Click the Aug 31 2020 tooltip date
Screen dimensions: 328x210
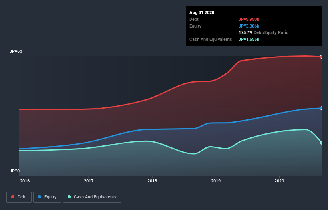[x=202, y=12]
